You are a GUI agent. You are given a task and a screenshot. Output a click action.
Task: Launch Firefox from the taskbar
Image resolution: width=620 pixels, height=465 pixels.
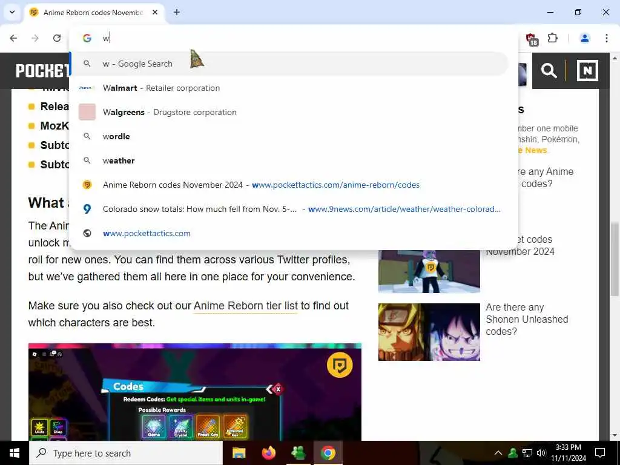tap(269, 453)
